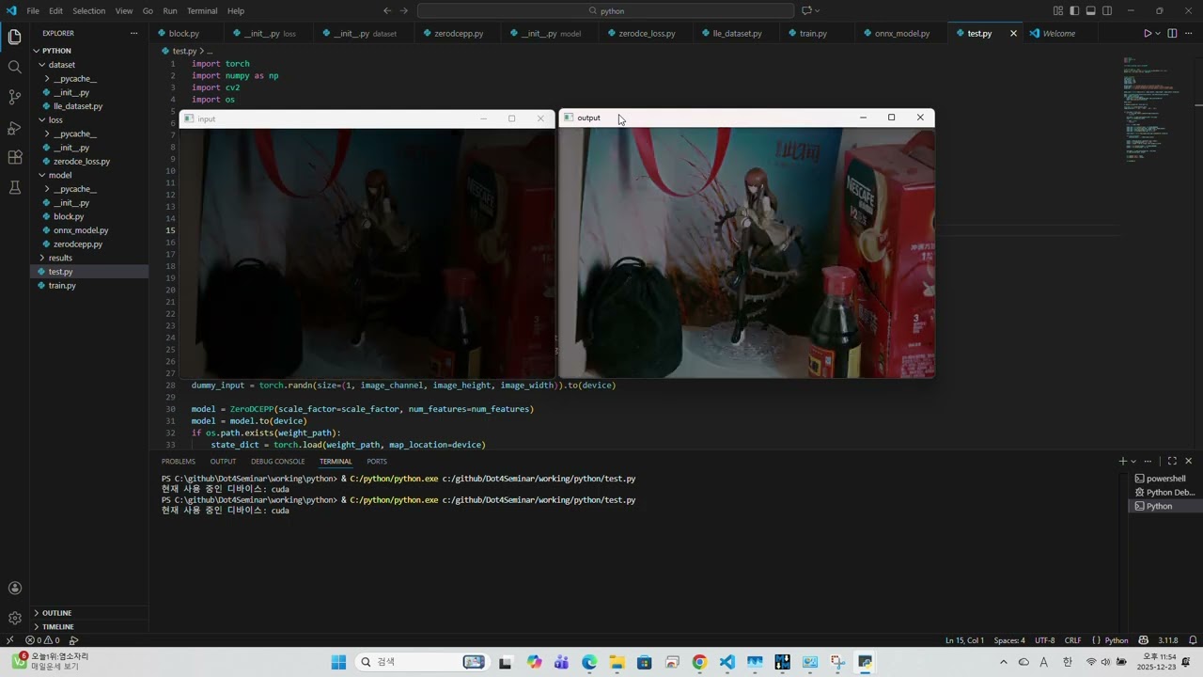Open editor More Actions ellipsis
The width and height of the screenshot is (1203, 677).
(1188, 33)
